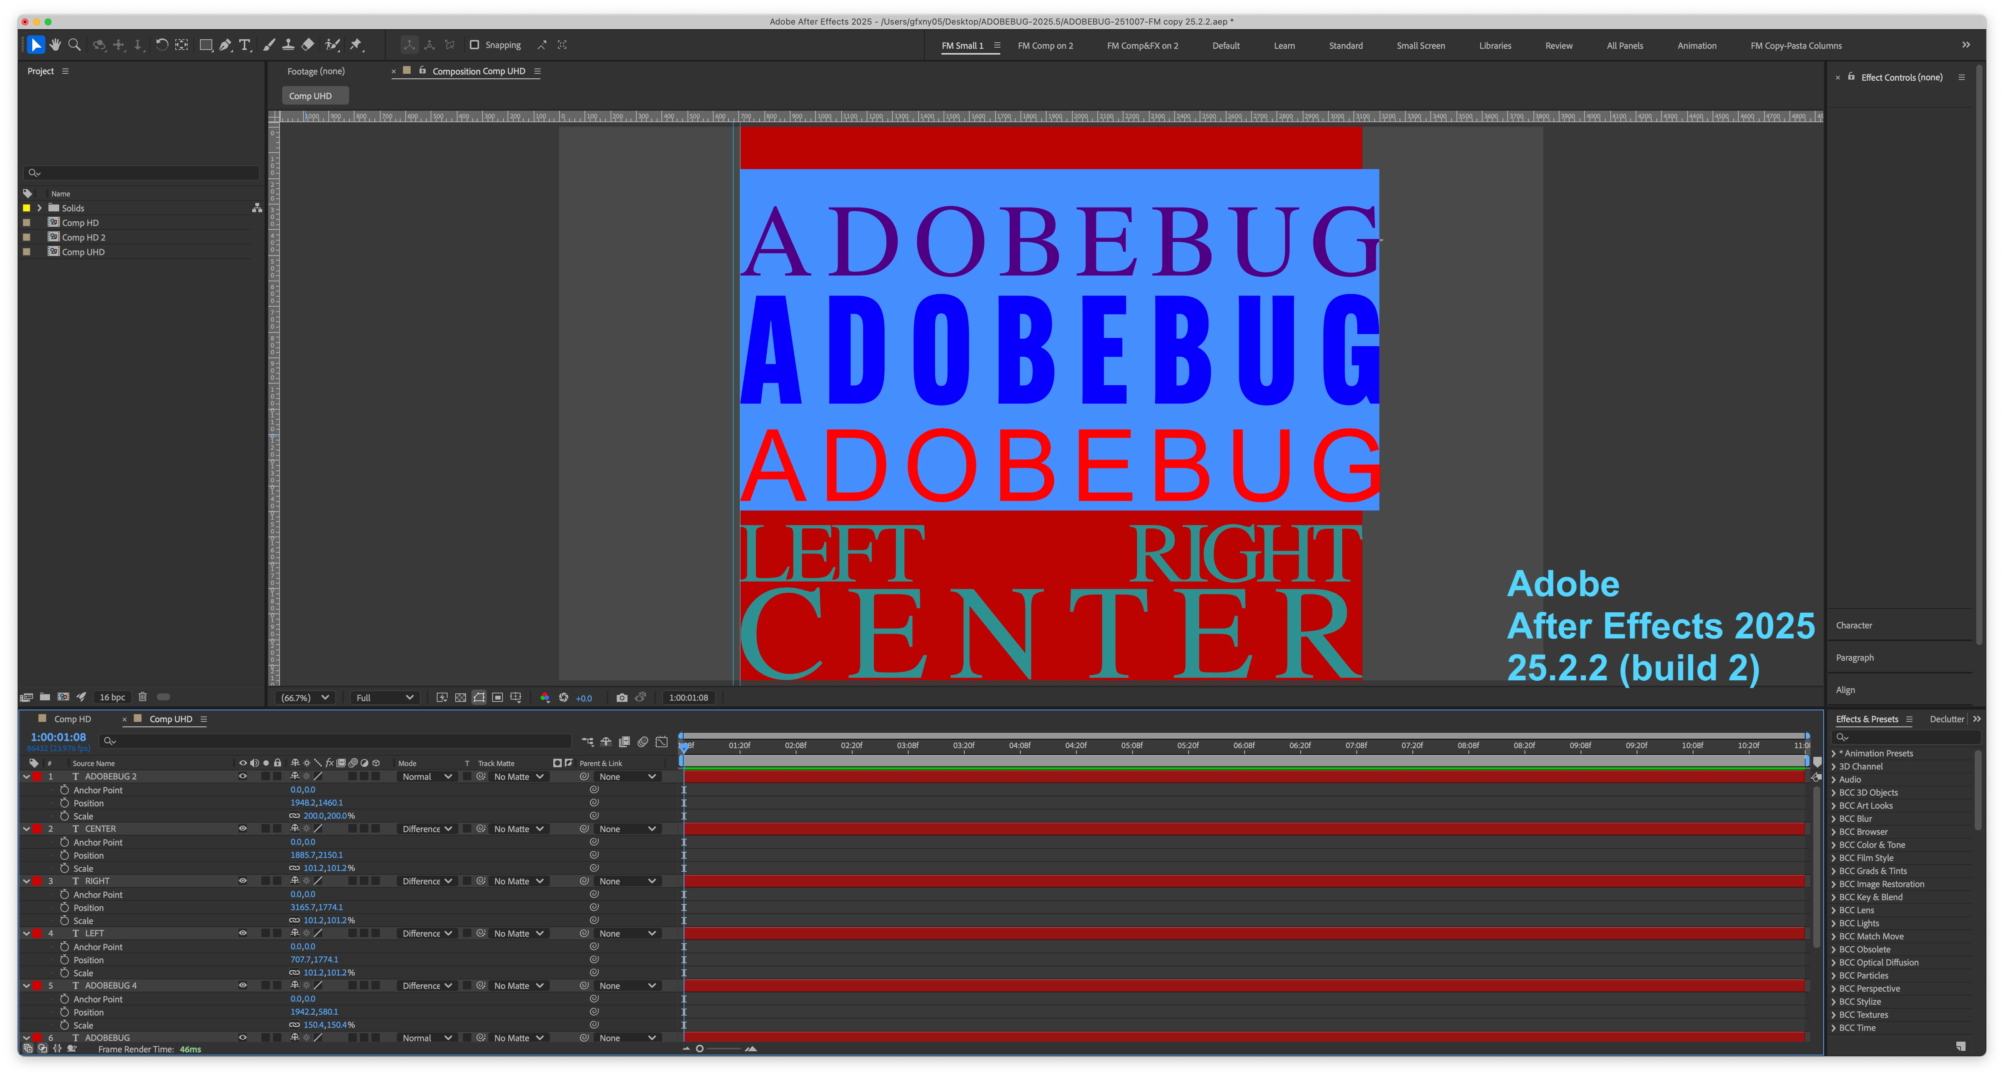Image resolution: width=2004 pixels, height=1077 pixels.
Task: Switch to the Animation workspace
Action: pyautogui.click(x=1696, y=46)
